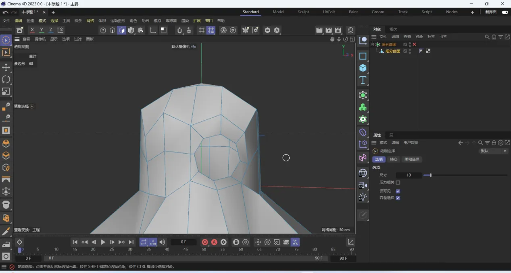This screenshot has width=511, height=273.
Task: Expand the 笔刷选择 arrow in viewport
Action: coord(32,107)
